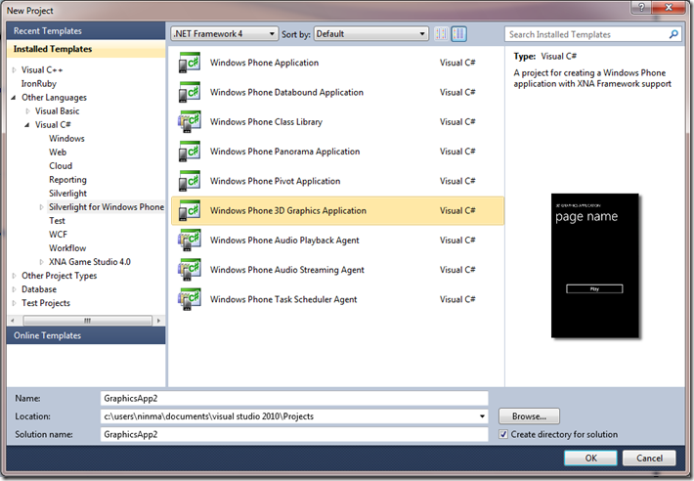Switch to small icons view

pos(441,34)
